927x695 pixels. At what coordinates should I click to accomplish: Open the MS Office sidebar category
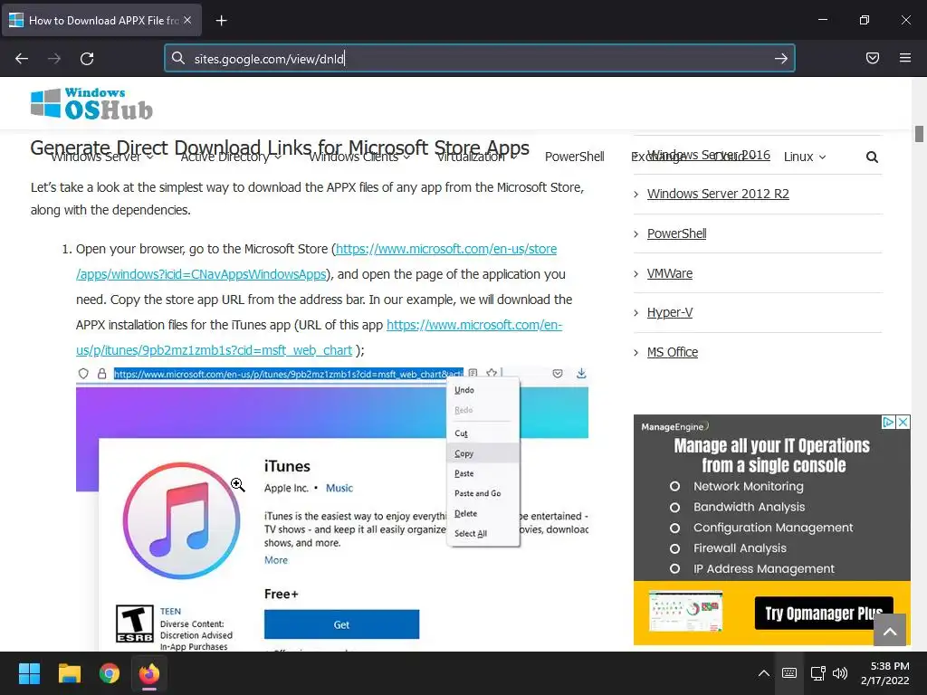673,352
